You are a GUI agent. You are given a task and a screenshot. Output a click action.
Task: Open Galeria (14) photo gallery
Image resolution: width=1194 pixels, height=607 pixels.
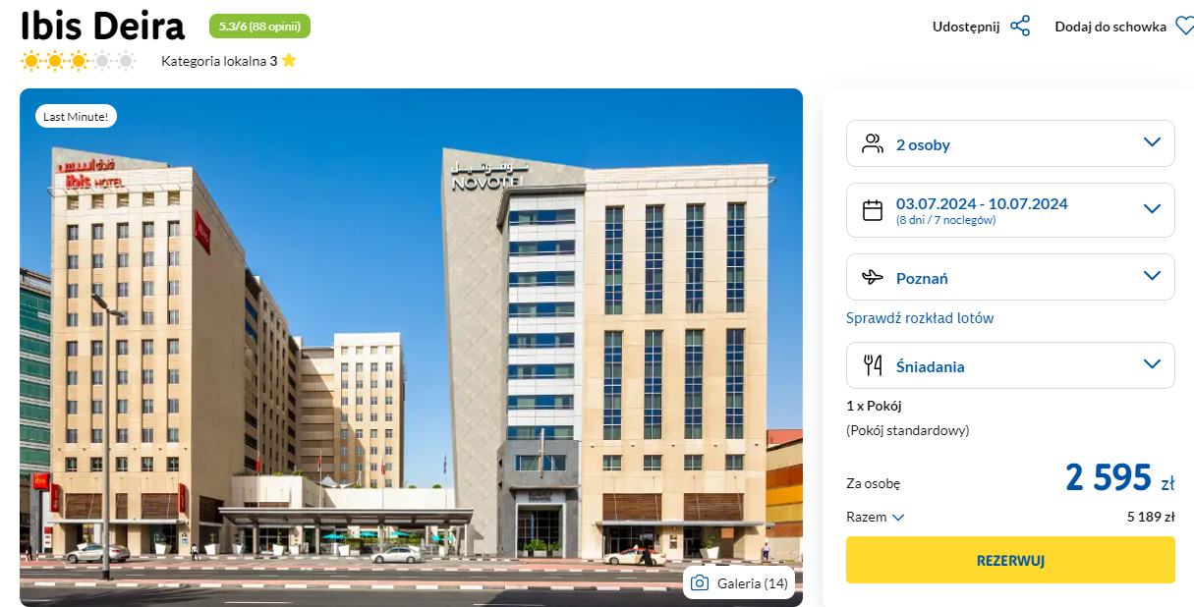[739, 583]
